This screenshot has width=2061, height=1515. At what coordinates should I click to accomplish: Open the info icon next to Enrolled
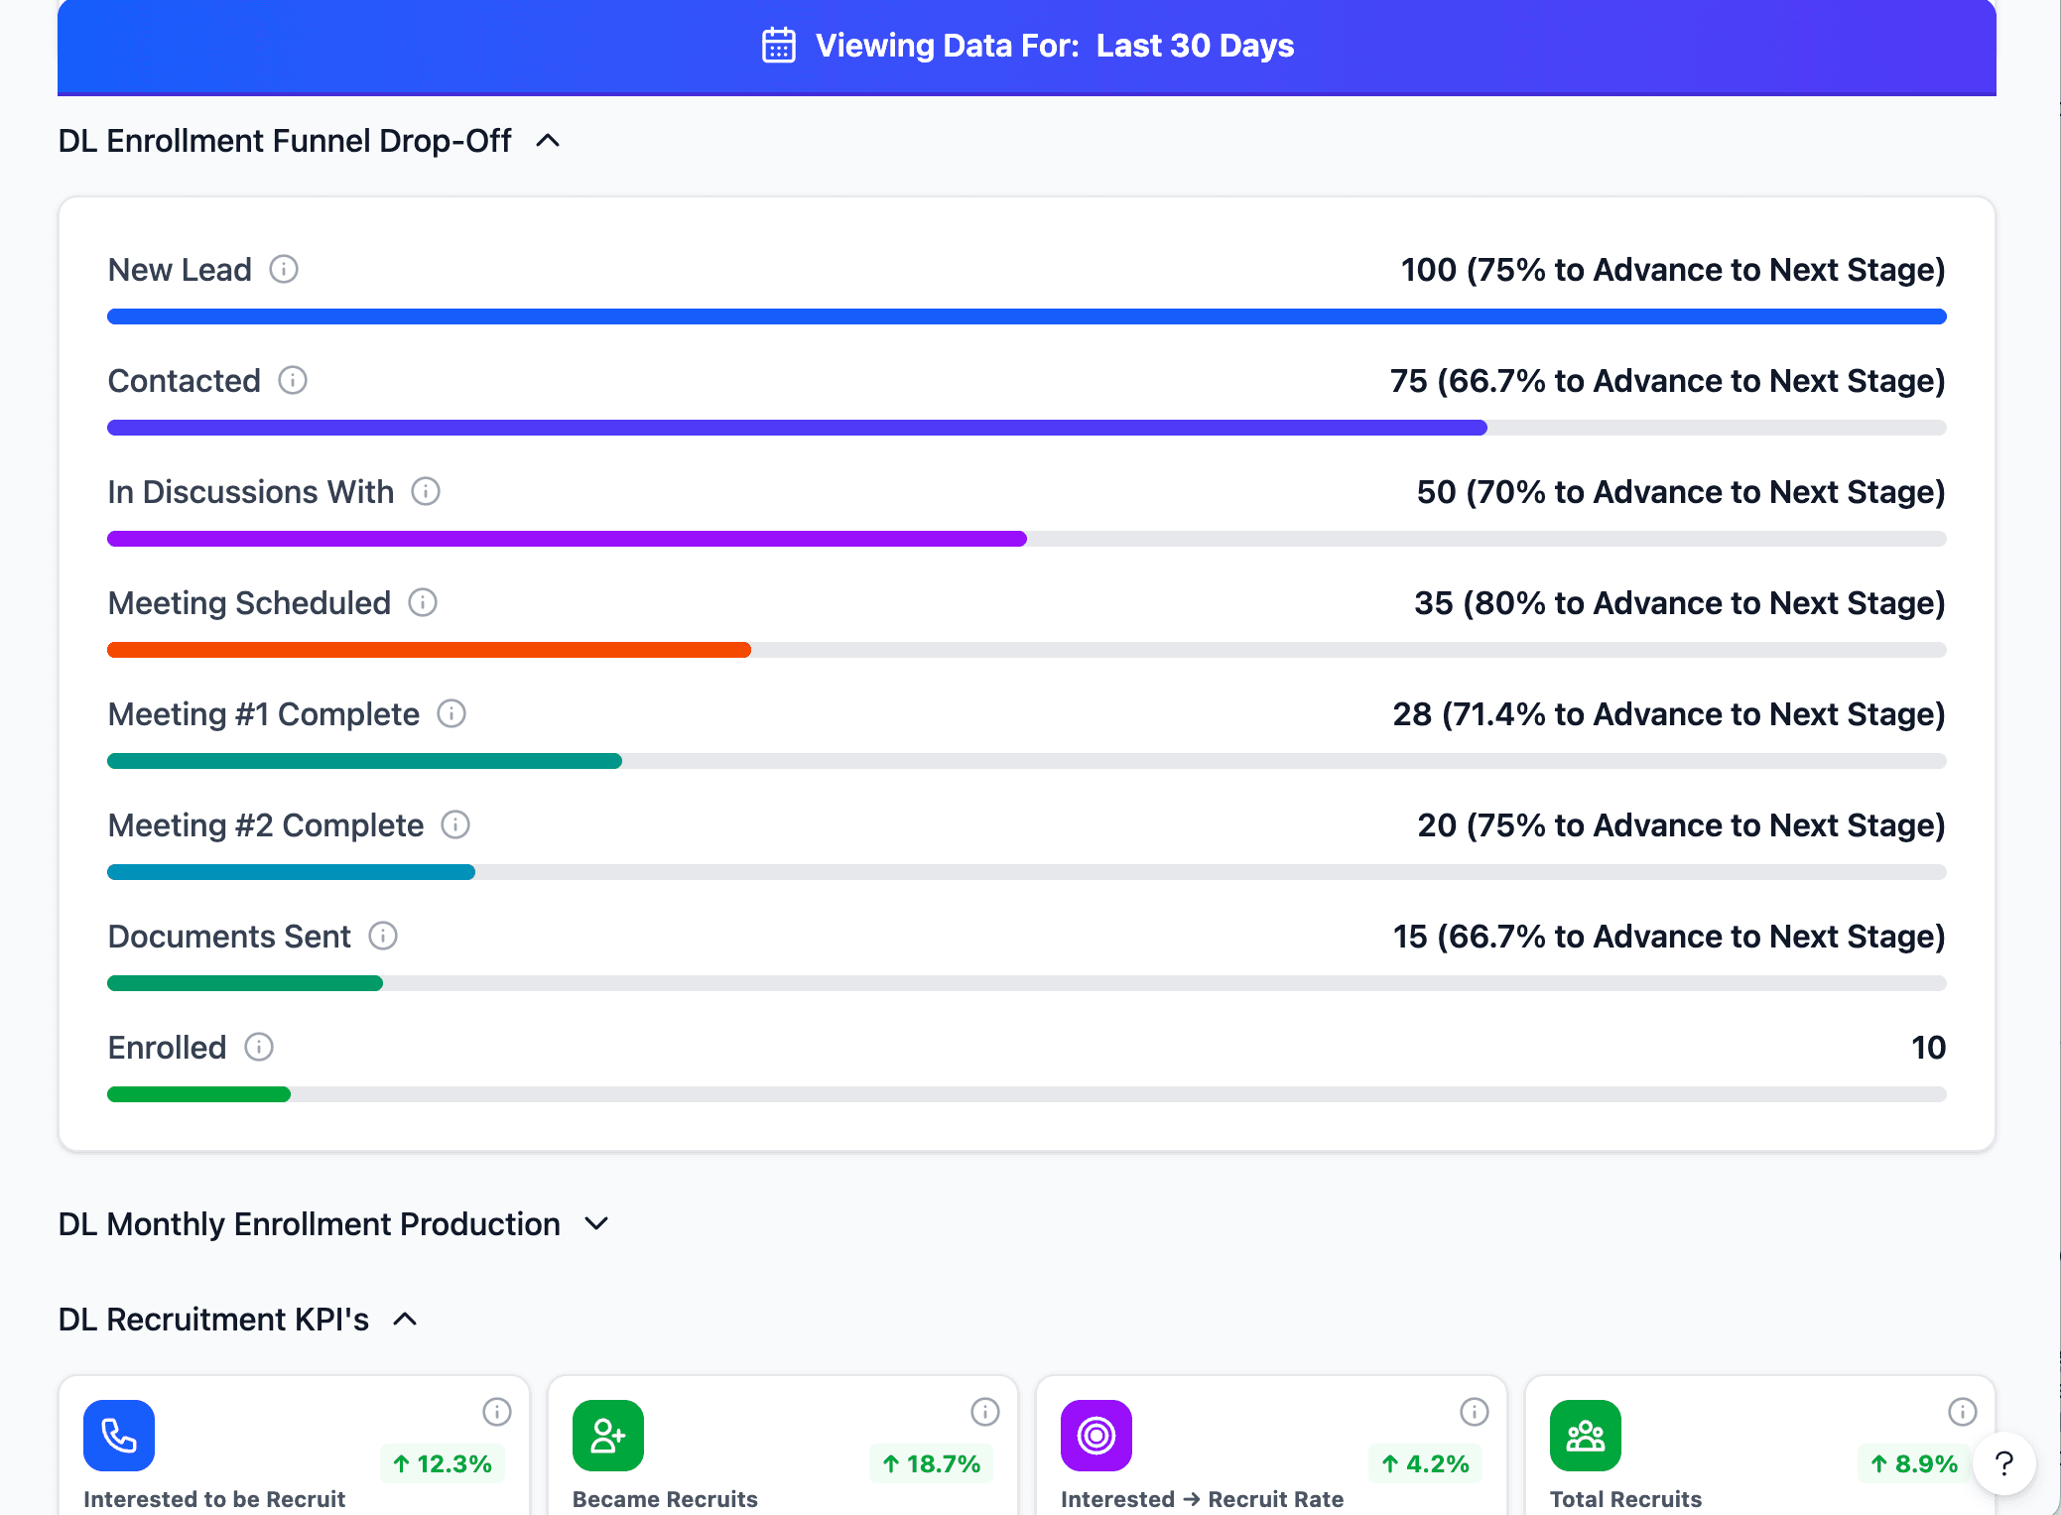(x=260, y=1047)
